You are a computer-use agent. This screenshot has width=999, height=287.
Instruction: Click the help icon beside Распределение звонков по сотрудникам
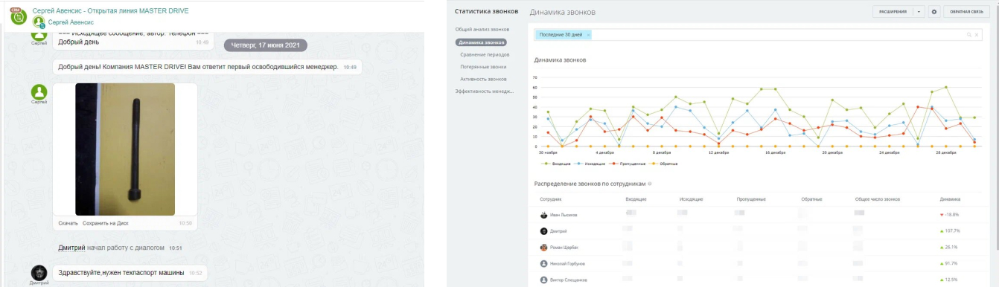click(650, 184)
